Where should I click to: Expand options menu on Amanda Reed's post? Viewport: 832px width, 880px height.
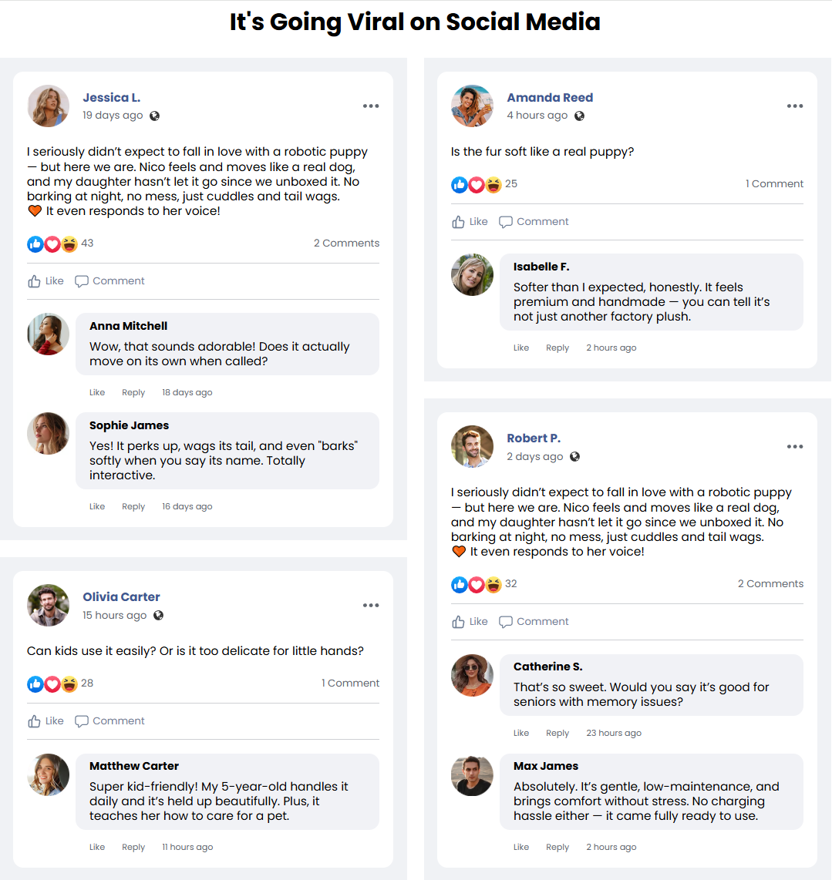point(795,106)
